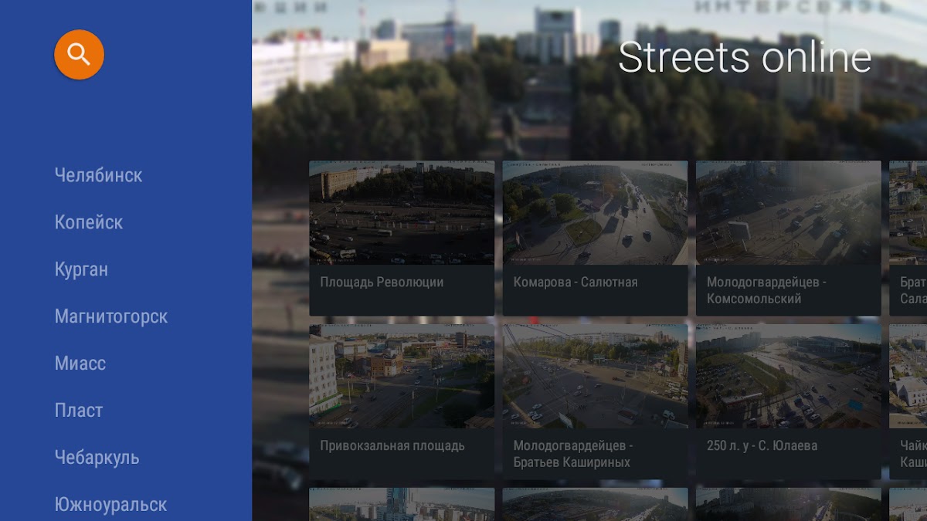The height and width of the screenshot is (521, 927).
Task: Choose Магнитогорск from the sidebar
Action: pos(110,316)
